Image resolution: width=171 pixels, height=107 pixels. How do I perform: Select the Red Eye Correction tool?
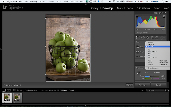click(148, 38)
